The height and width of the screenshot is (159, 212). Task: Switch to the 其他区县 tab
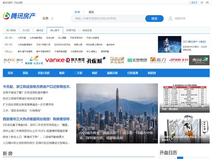pyautogui.click(x=87, y=30)
